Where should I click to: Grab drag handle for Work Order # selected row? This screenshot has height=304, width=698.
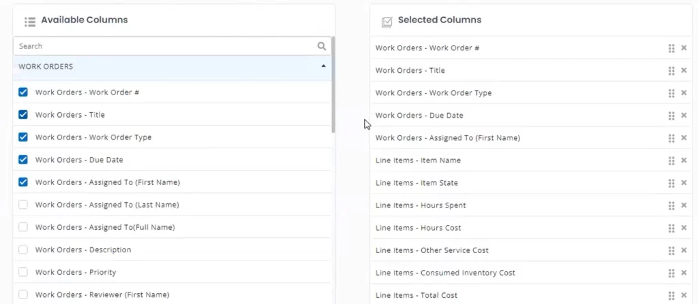tap(671, 48)
